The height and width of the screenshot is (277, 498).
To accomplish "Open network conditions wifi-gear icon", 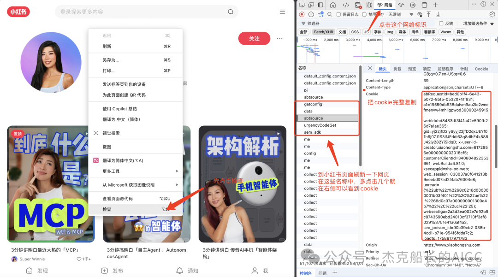I will coord(420,14).
